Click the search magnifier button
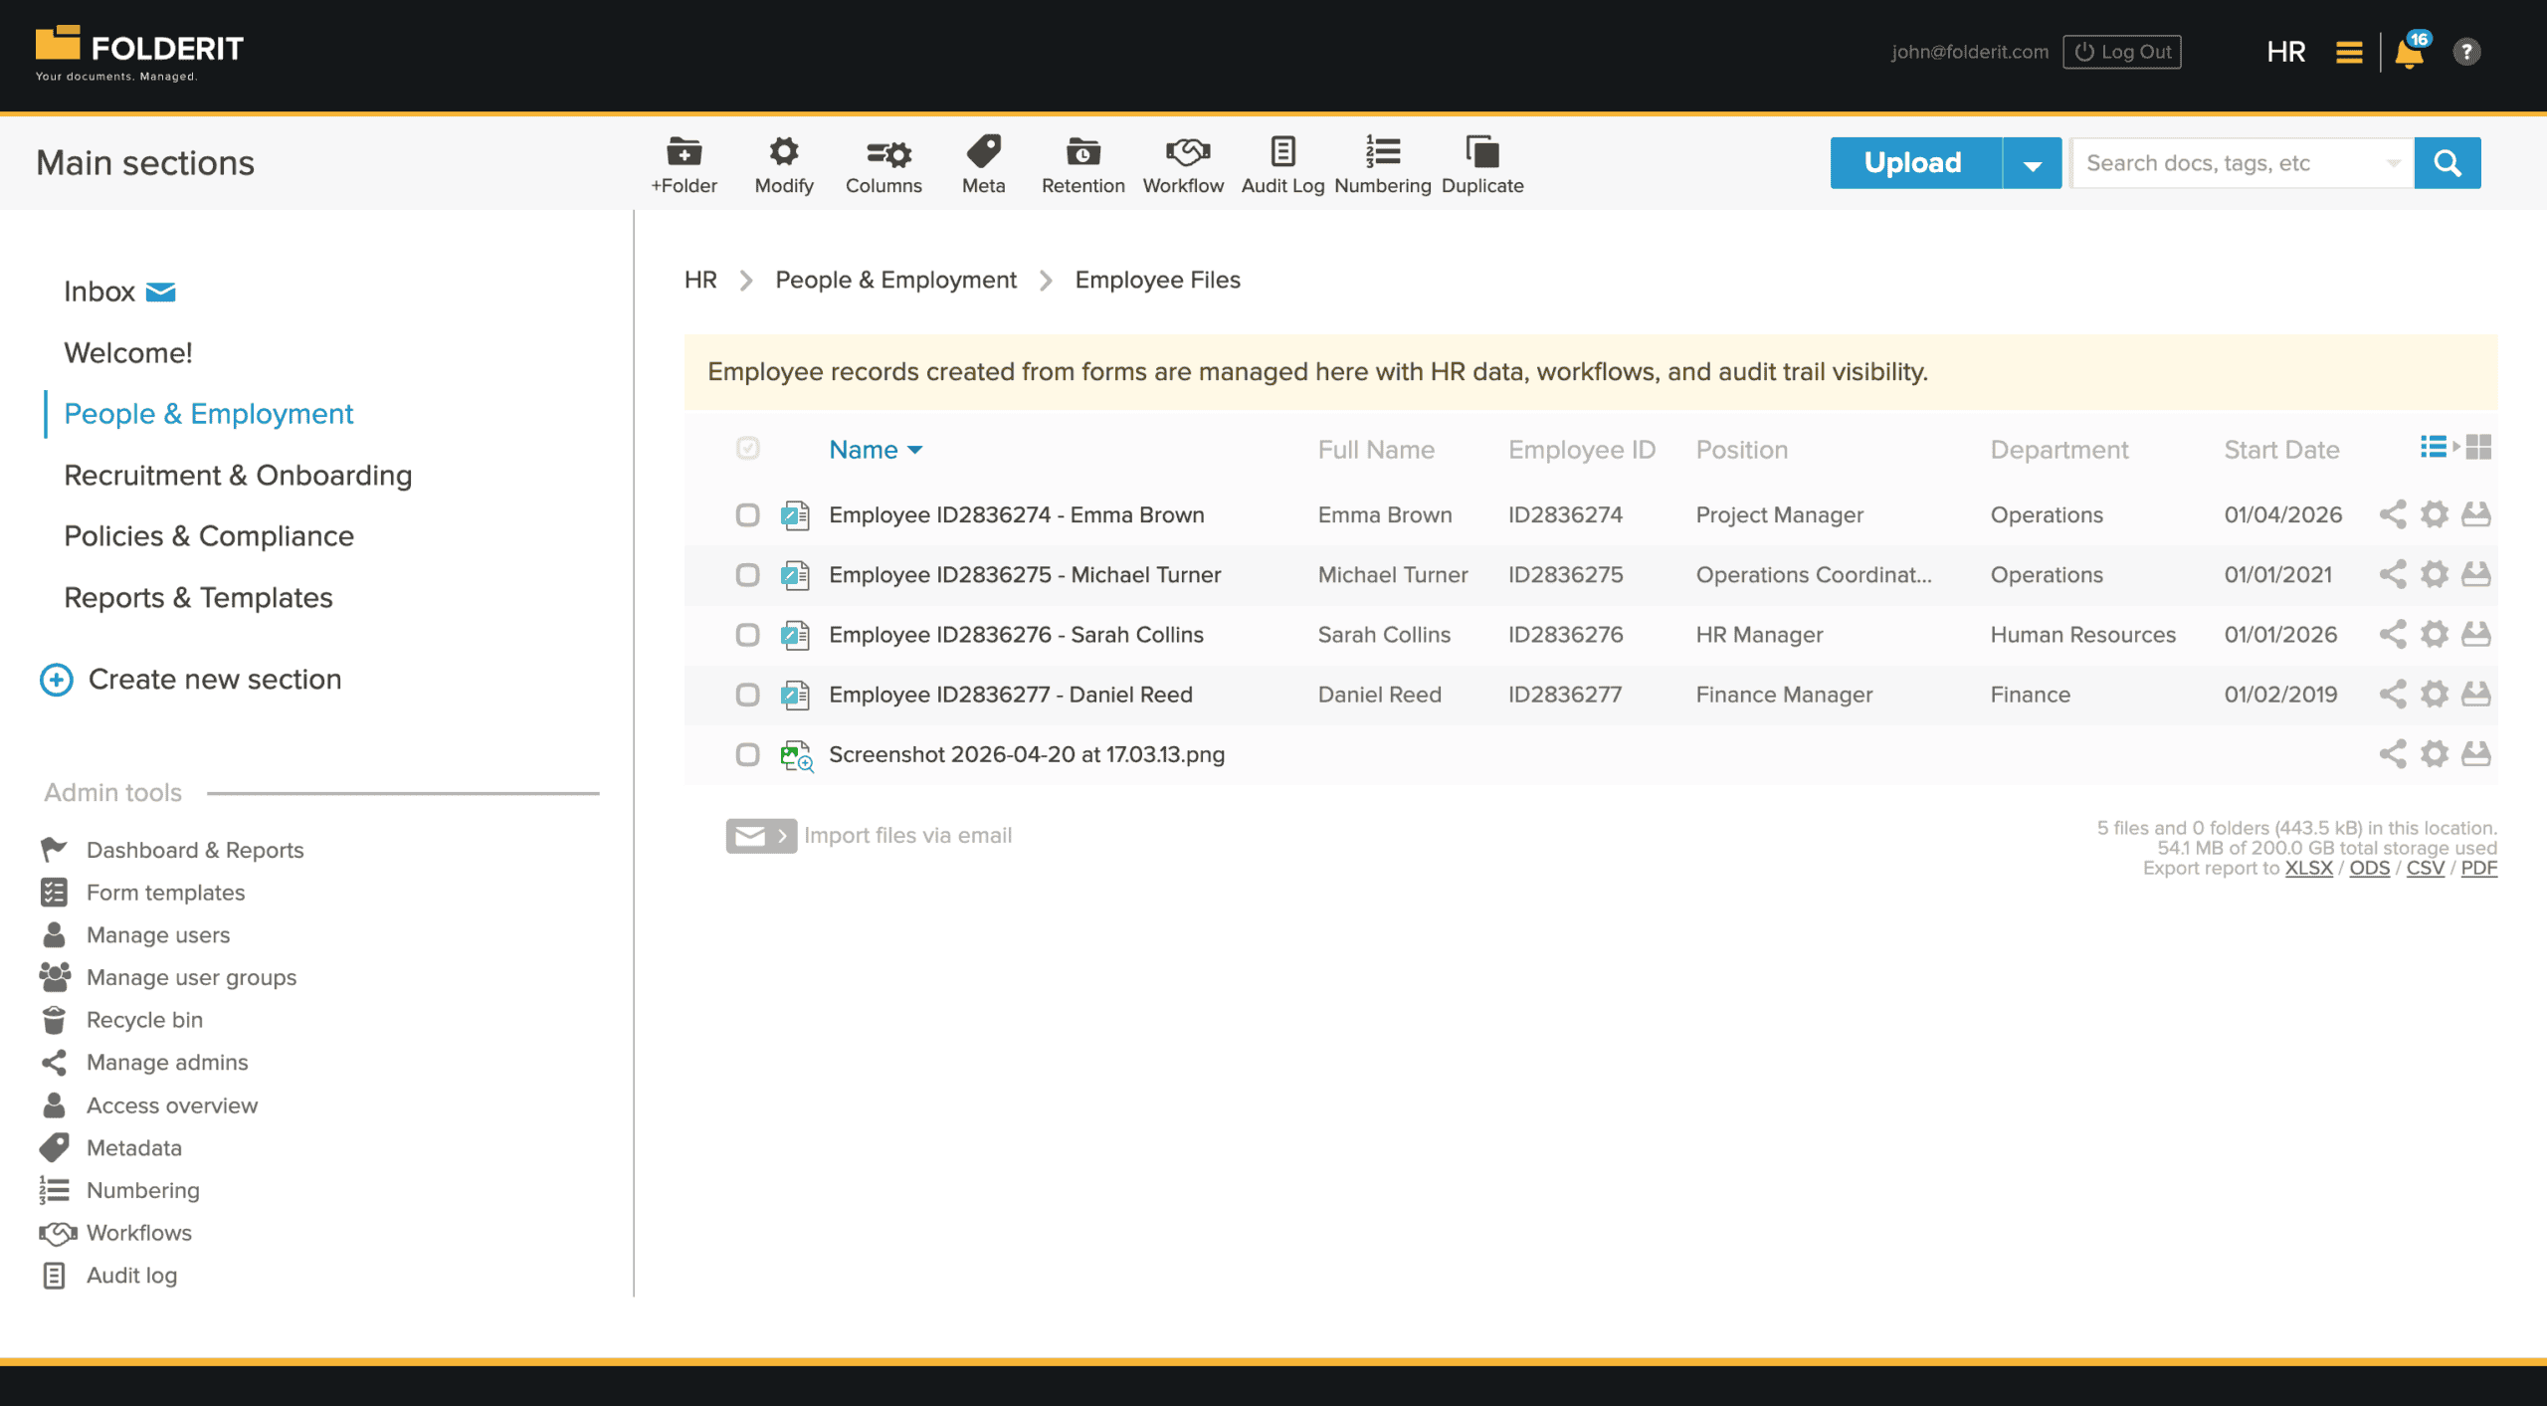The height and width of the screenshot is (1406, 2547). (2448, 163)
